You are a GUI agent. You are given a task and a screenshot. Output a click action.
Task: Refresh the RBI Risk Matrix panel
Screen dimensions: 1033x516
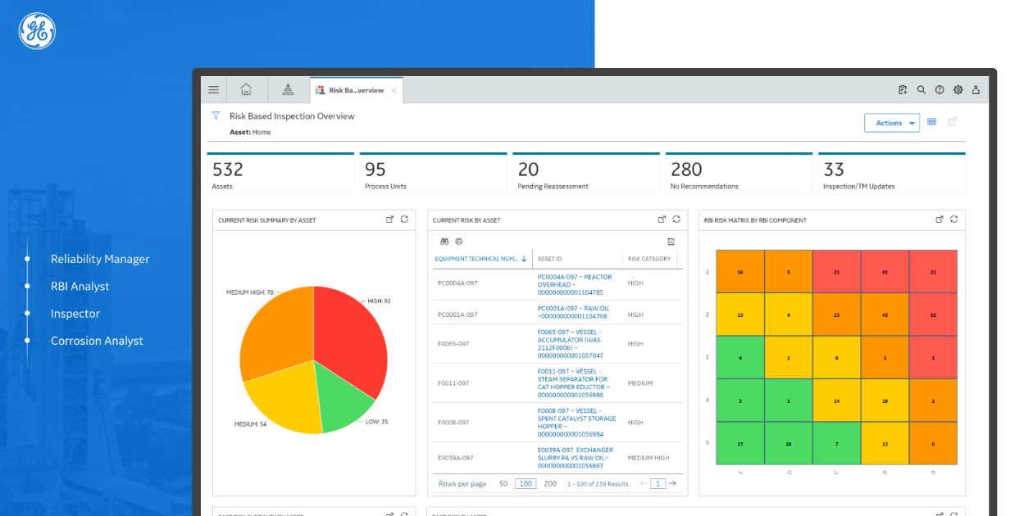[954, 220]
